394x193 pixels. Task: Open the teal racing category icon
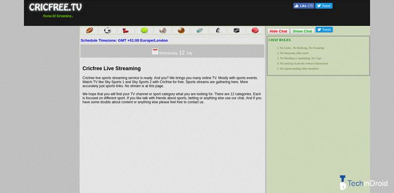coord(200,31)
